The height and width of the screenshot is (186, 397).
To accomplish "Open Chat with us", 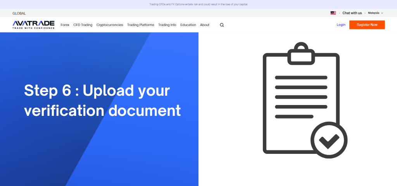I will (x=352, y=13).
